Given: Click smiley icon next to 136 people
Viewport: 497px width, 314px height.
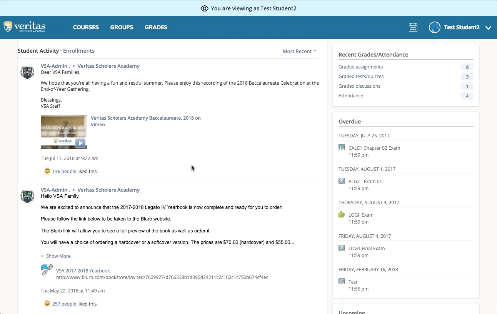Looking at the screenshot, I should click(47, 171).
